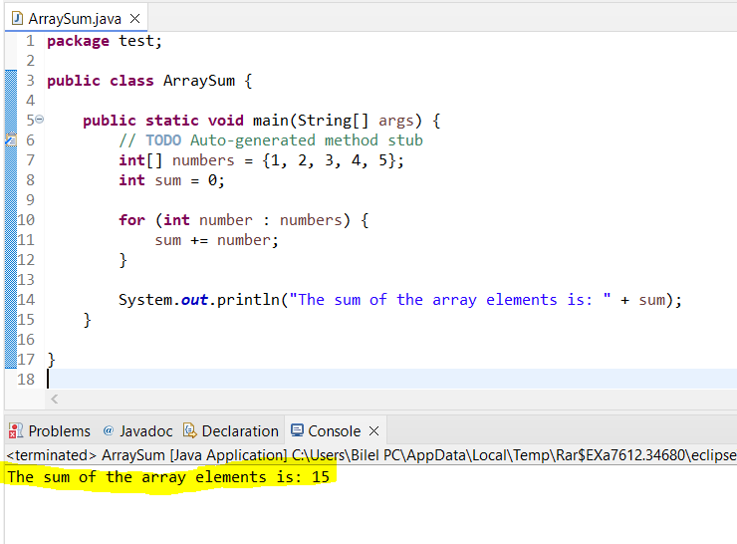Screen dimensions: 737x544
Task: Select the ArraySum.java editor tab
Action: click(x=76, y=18)
